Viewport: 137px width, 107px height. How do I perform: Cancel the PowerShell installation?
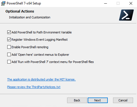pos(123,100)
